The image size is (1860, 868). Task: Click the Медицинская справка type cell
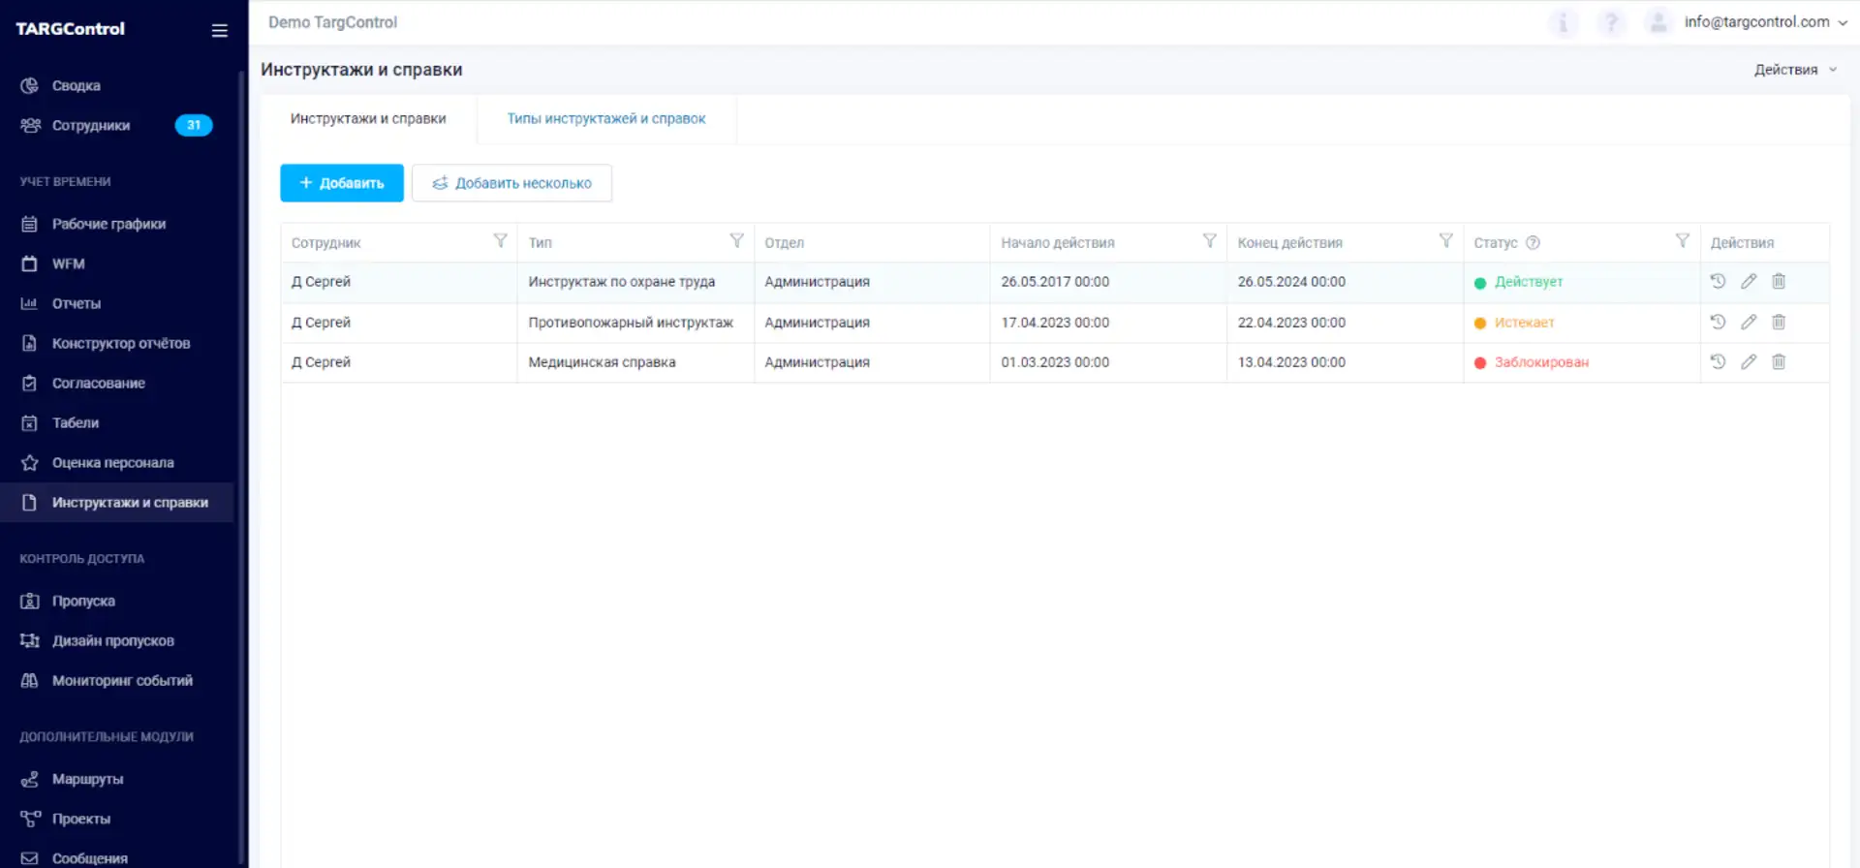coord(635,362)
